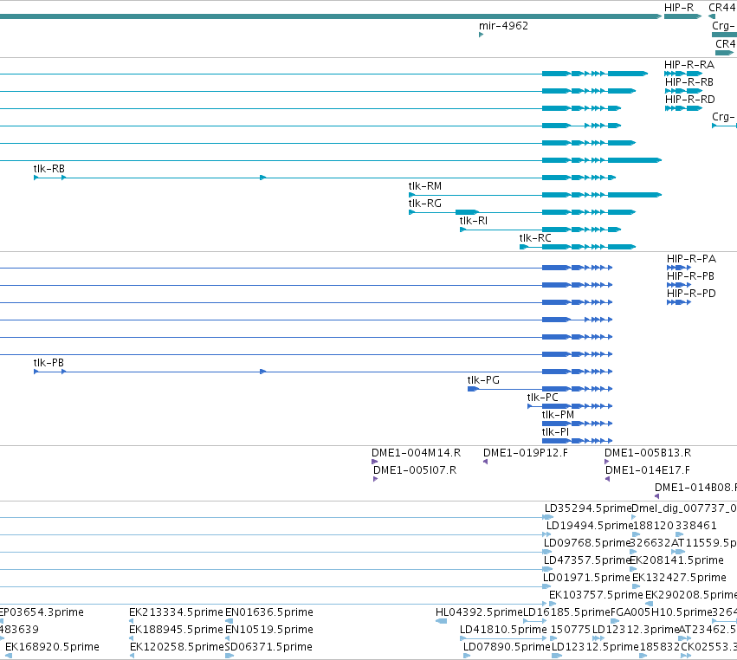Click the EK188945.5prime EST label

(176, 630)
